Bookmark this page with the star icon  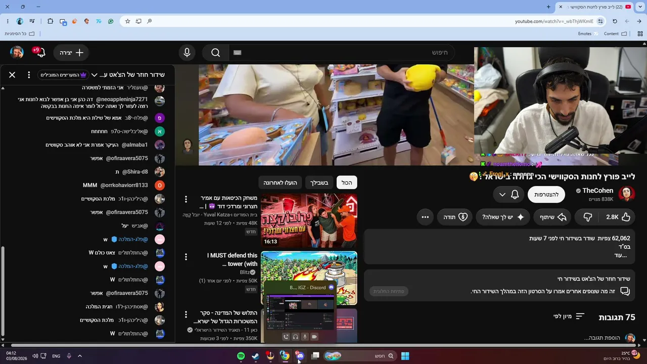(x=127, y=21)
